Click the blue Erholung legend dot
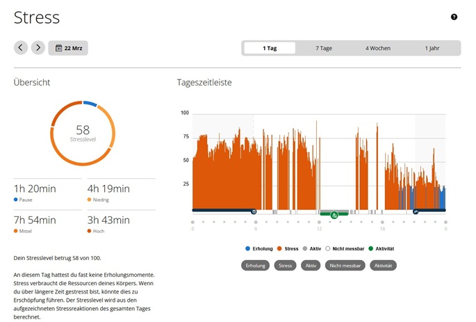The image size is (476, 322). click(248, 248)
